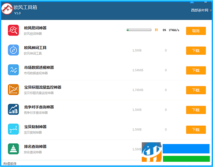
Task: Click the 欧风挖词神器 download progress bar
Action: point(139,30)
